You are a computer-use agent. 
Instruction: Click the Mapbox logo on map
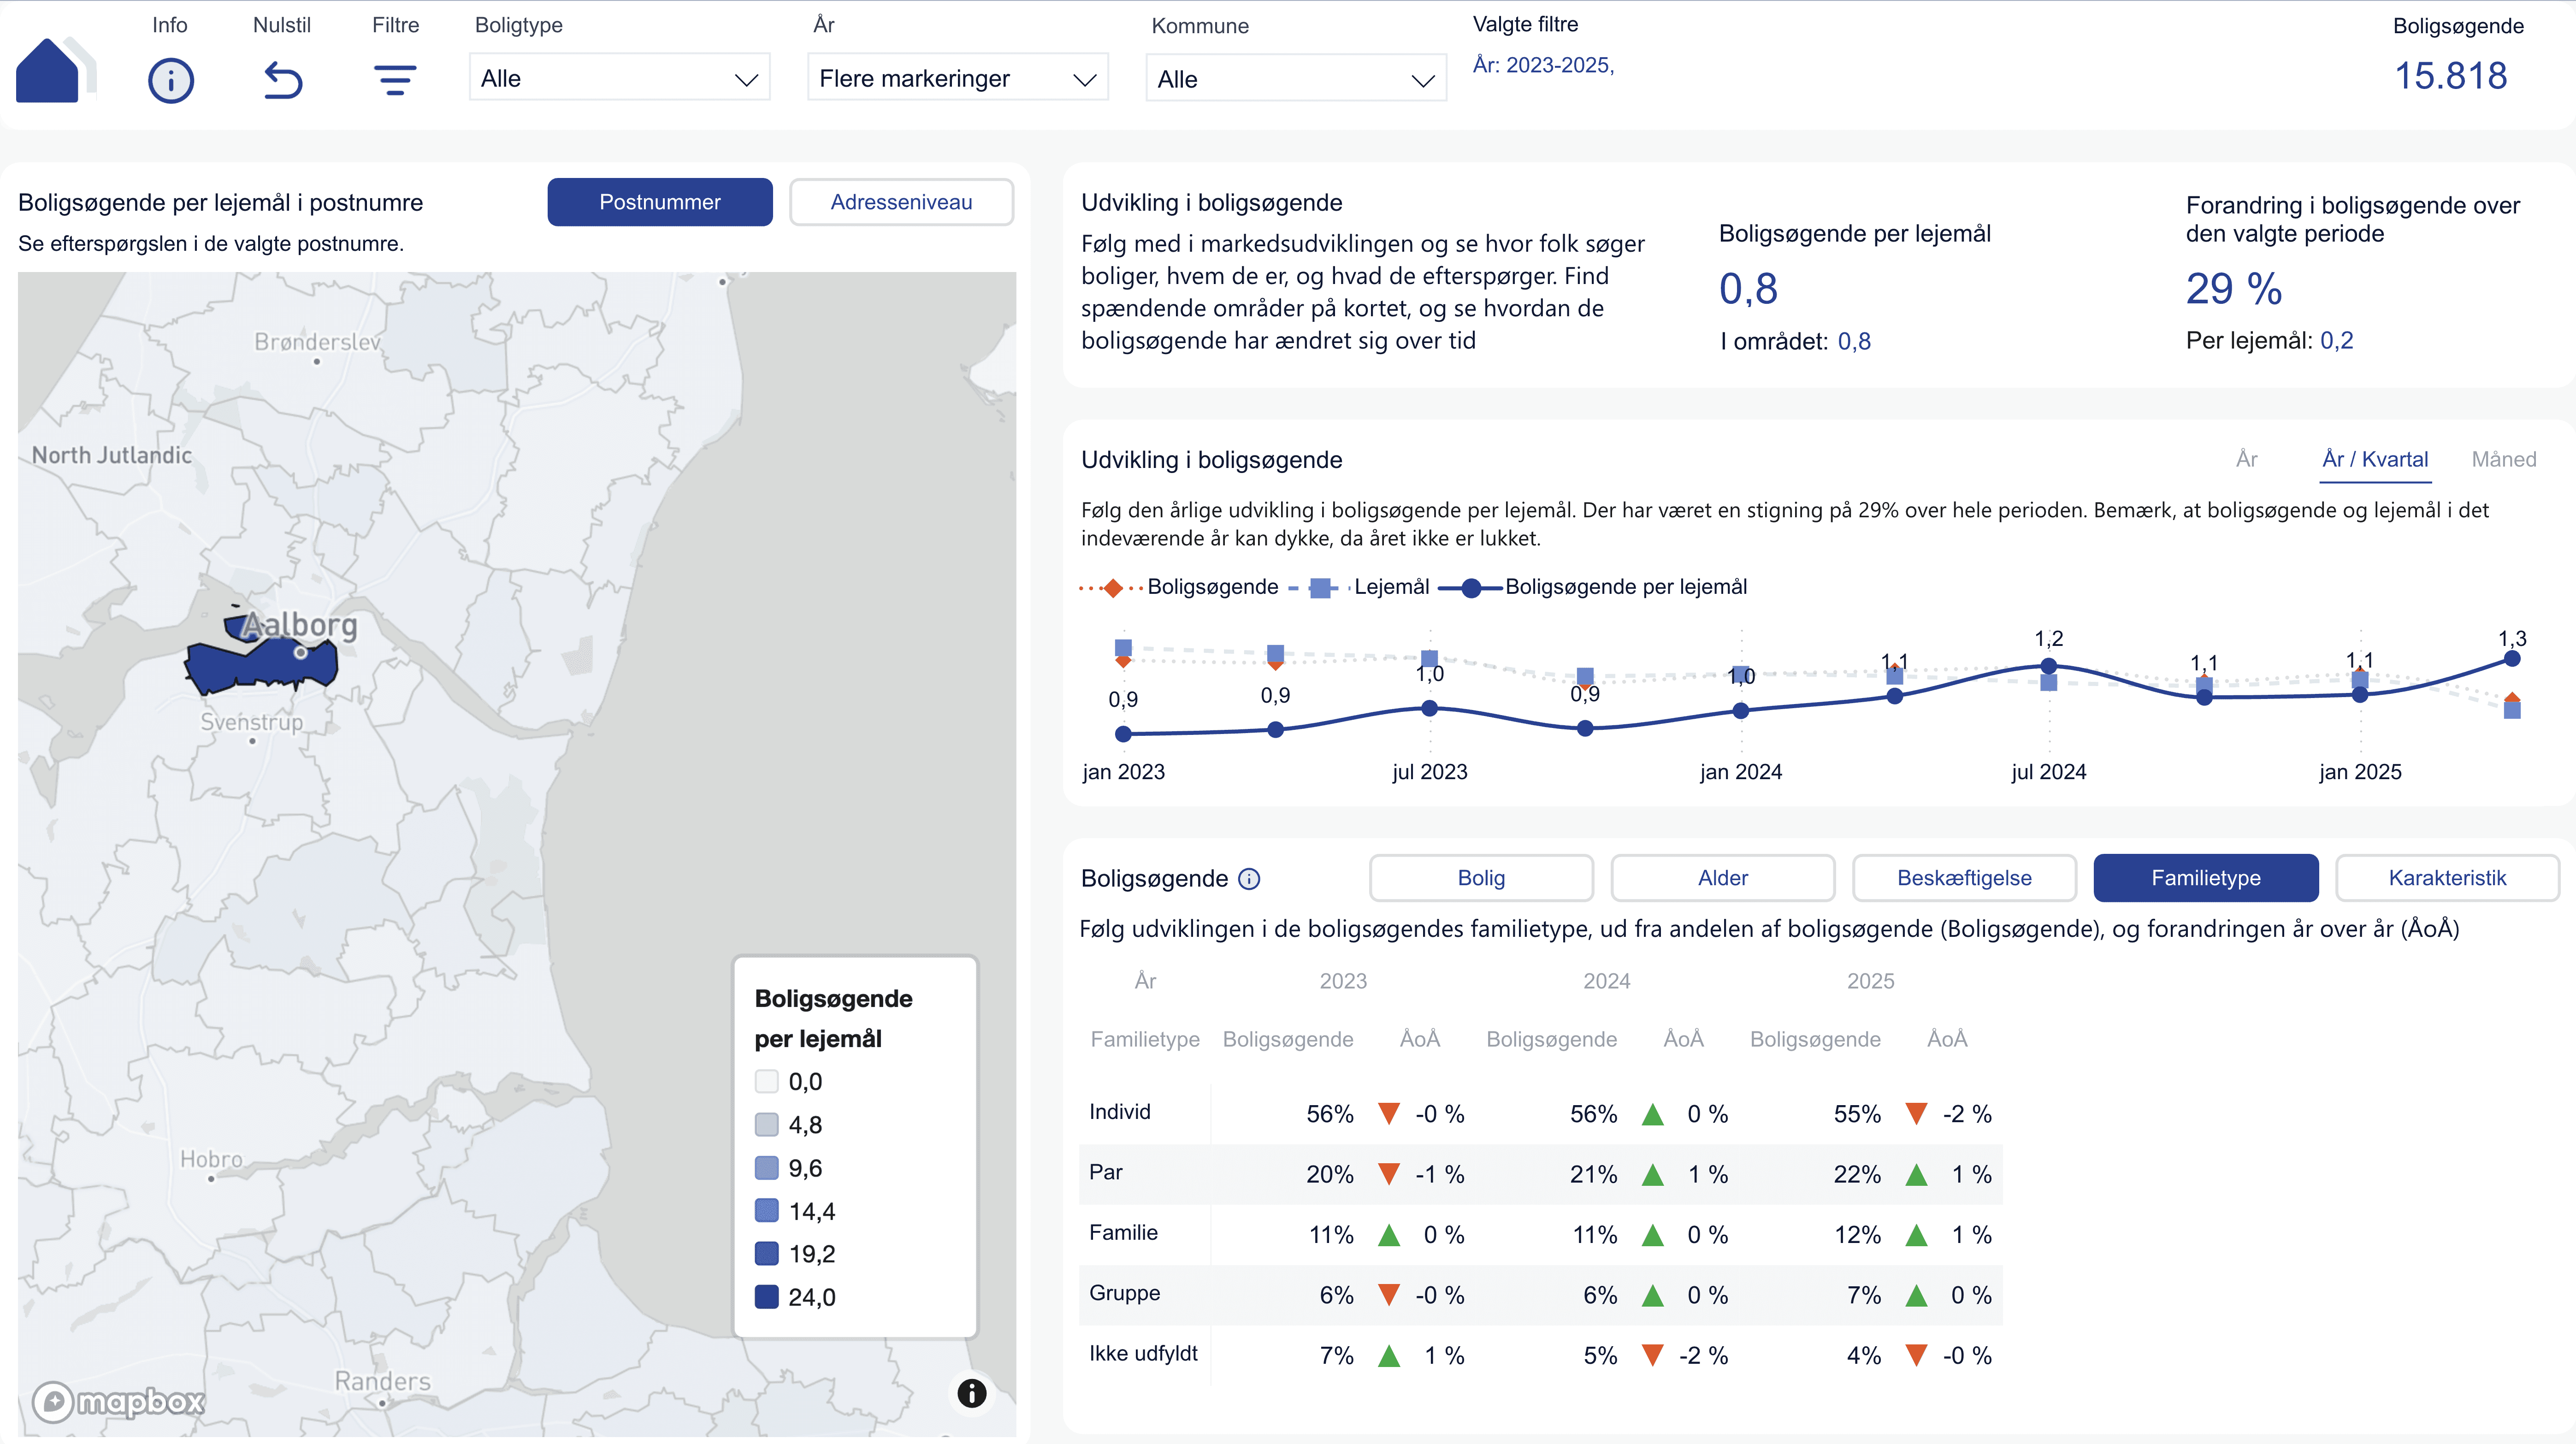point(119,1401)
